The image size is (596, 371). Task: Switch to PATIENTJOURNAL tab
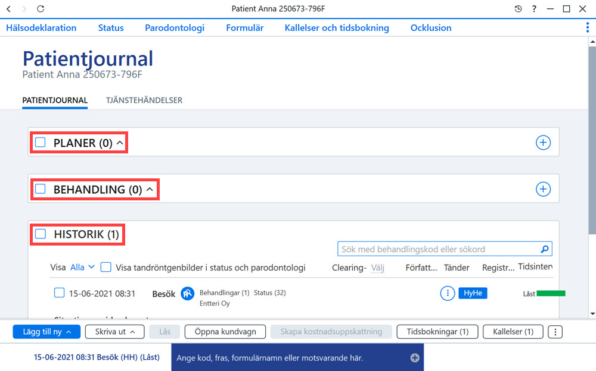click(55, 100)
